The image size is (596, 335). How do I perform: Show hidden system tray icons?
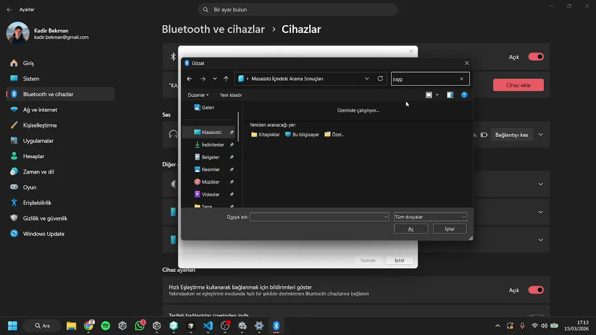click(x=497, y=326)
